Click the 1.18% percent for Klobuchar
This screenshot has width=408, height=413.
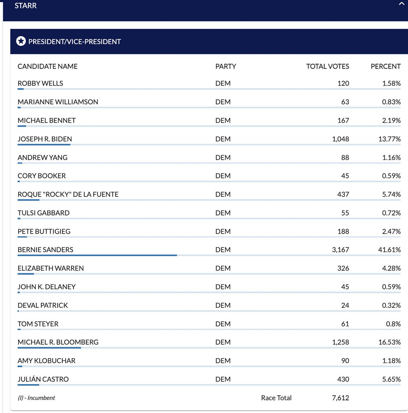click(x=392, y=361)
